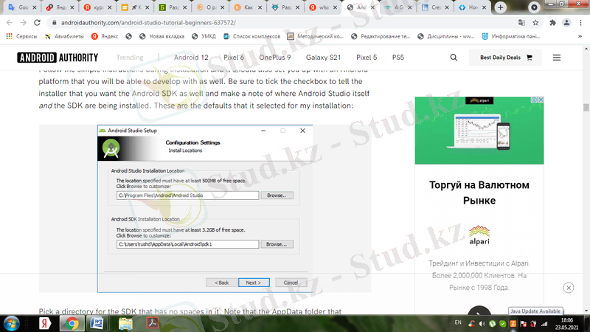
Task: Open the AdChoices info icon on the ad
Action: [534, 100]
